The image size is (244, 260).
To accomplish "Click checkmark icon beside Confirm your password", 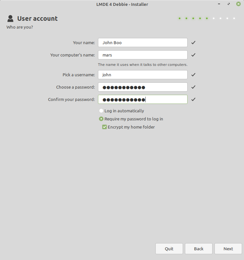I will coord(193,99).
